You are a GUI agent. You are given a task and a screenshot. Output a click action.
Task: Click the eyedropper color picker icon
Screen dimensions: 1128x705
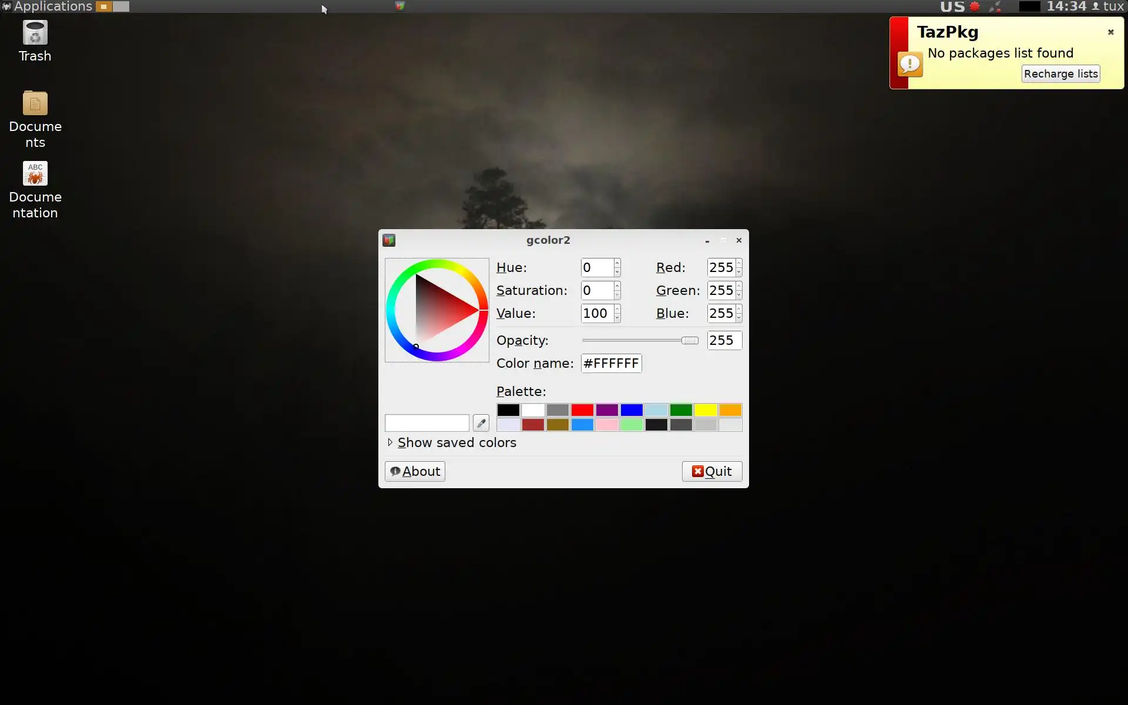[481, 423]
